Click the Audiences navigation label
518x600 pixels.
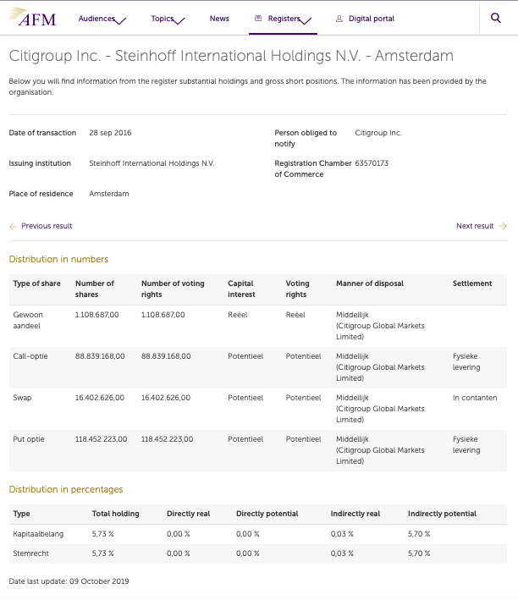click(x=96, y=19)
